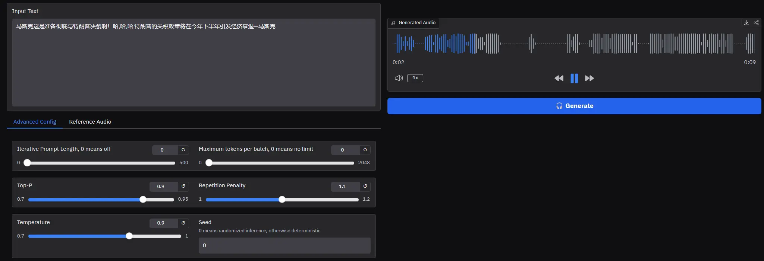This screenshot has width=764, height=261.
Task: Switch to the Reference Audio tab
Action: click(90, 122)
